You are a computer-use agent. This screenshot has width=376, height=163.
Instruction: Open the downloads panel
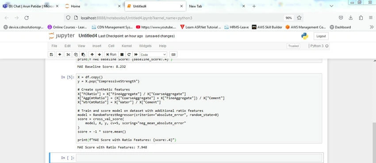click(351, 18)
